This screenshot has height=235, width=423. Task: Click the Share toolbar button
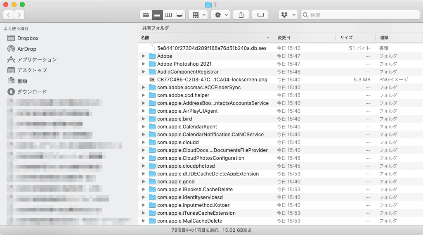click(241, 15)
